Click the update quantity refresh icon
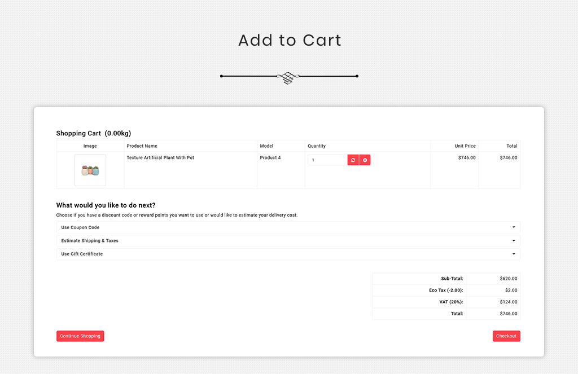This screenshot has height=374, width=578. coord(353,160)
